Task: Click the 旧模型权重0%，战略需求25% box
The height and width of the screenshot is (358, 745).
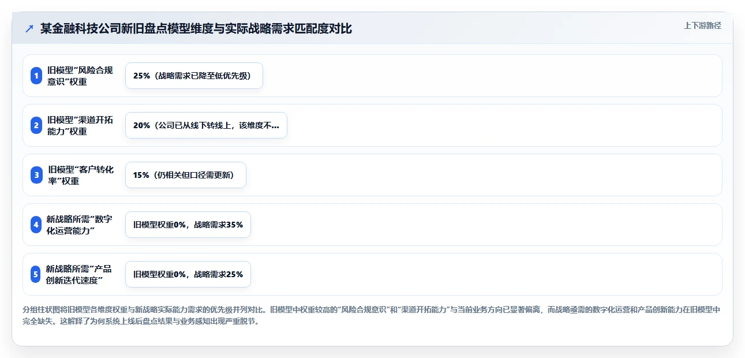Action: pyautogui.click(x=188, y=274)
